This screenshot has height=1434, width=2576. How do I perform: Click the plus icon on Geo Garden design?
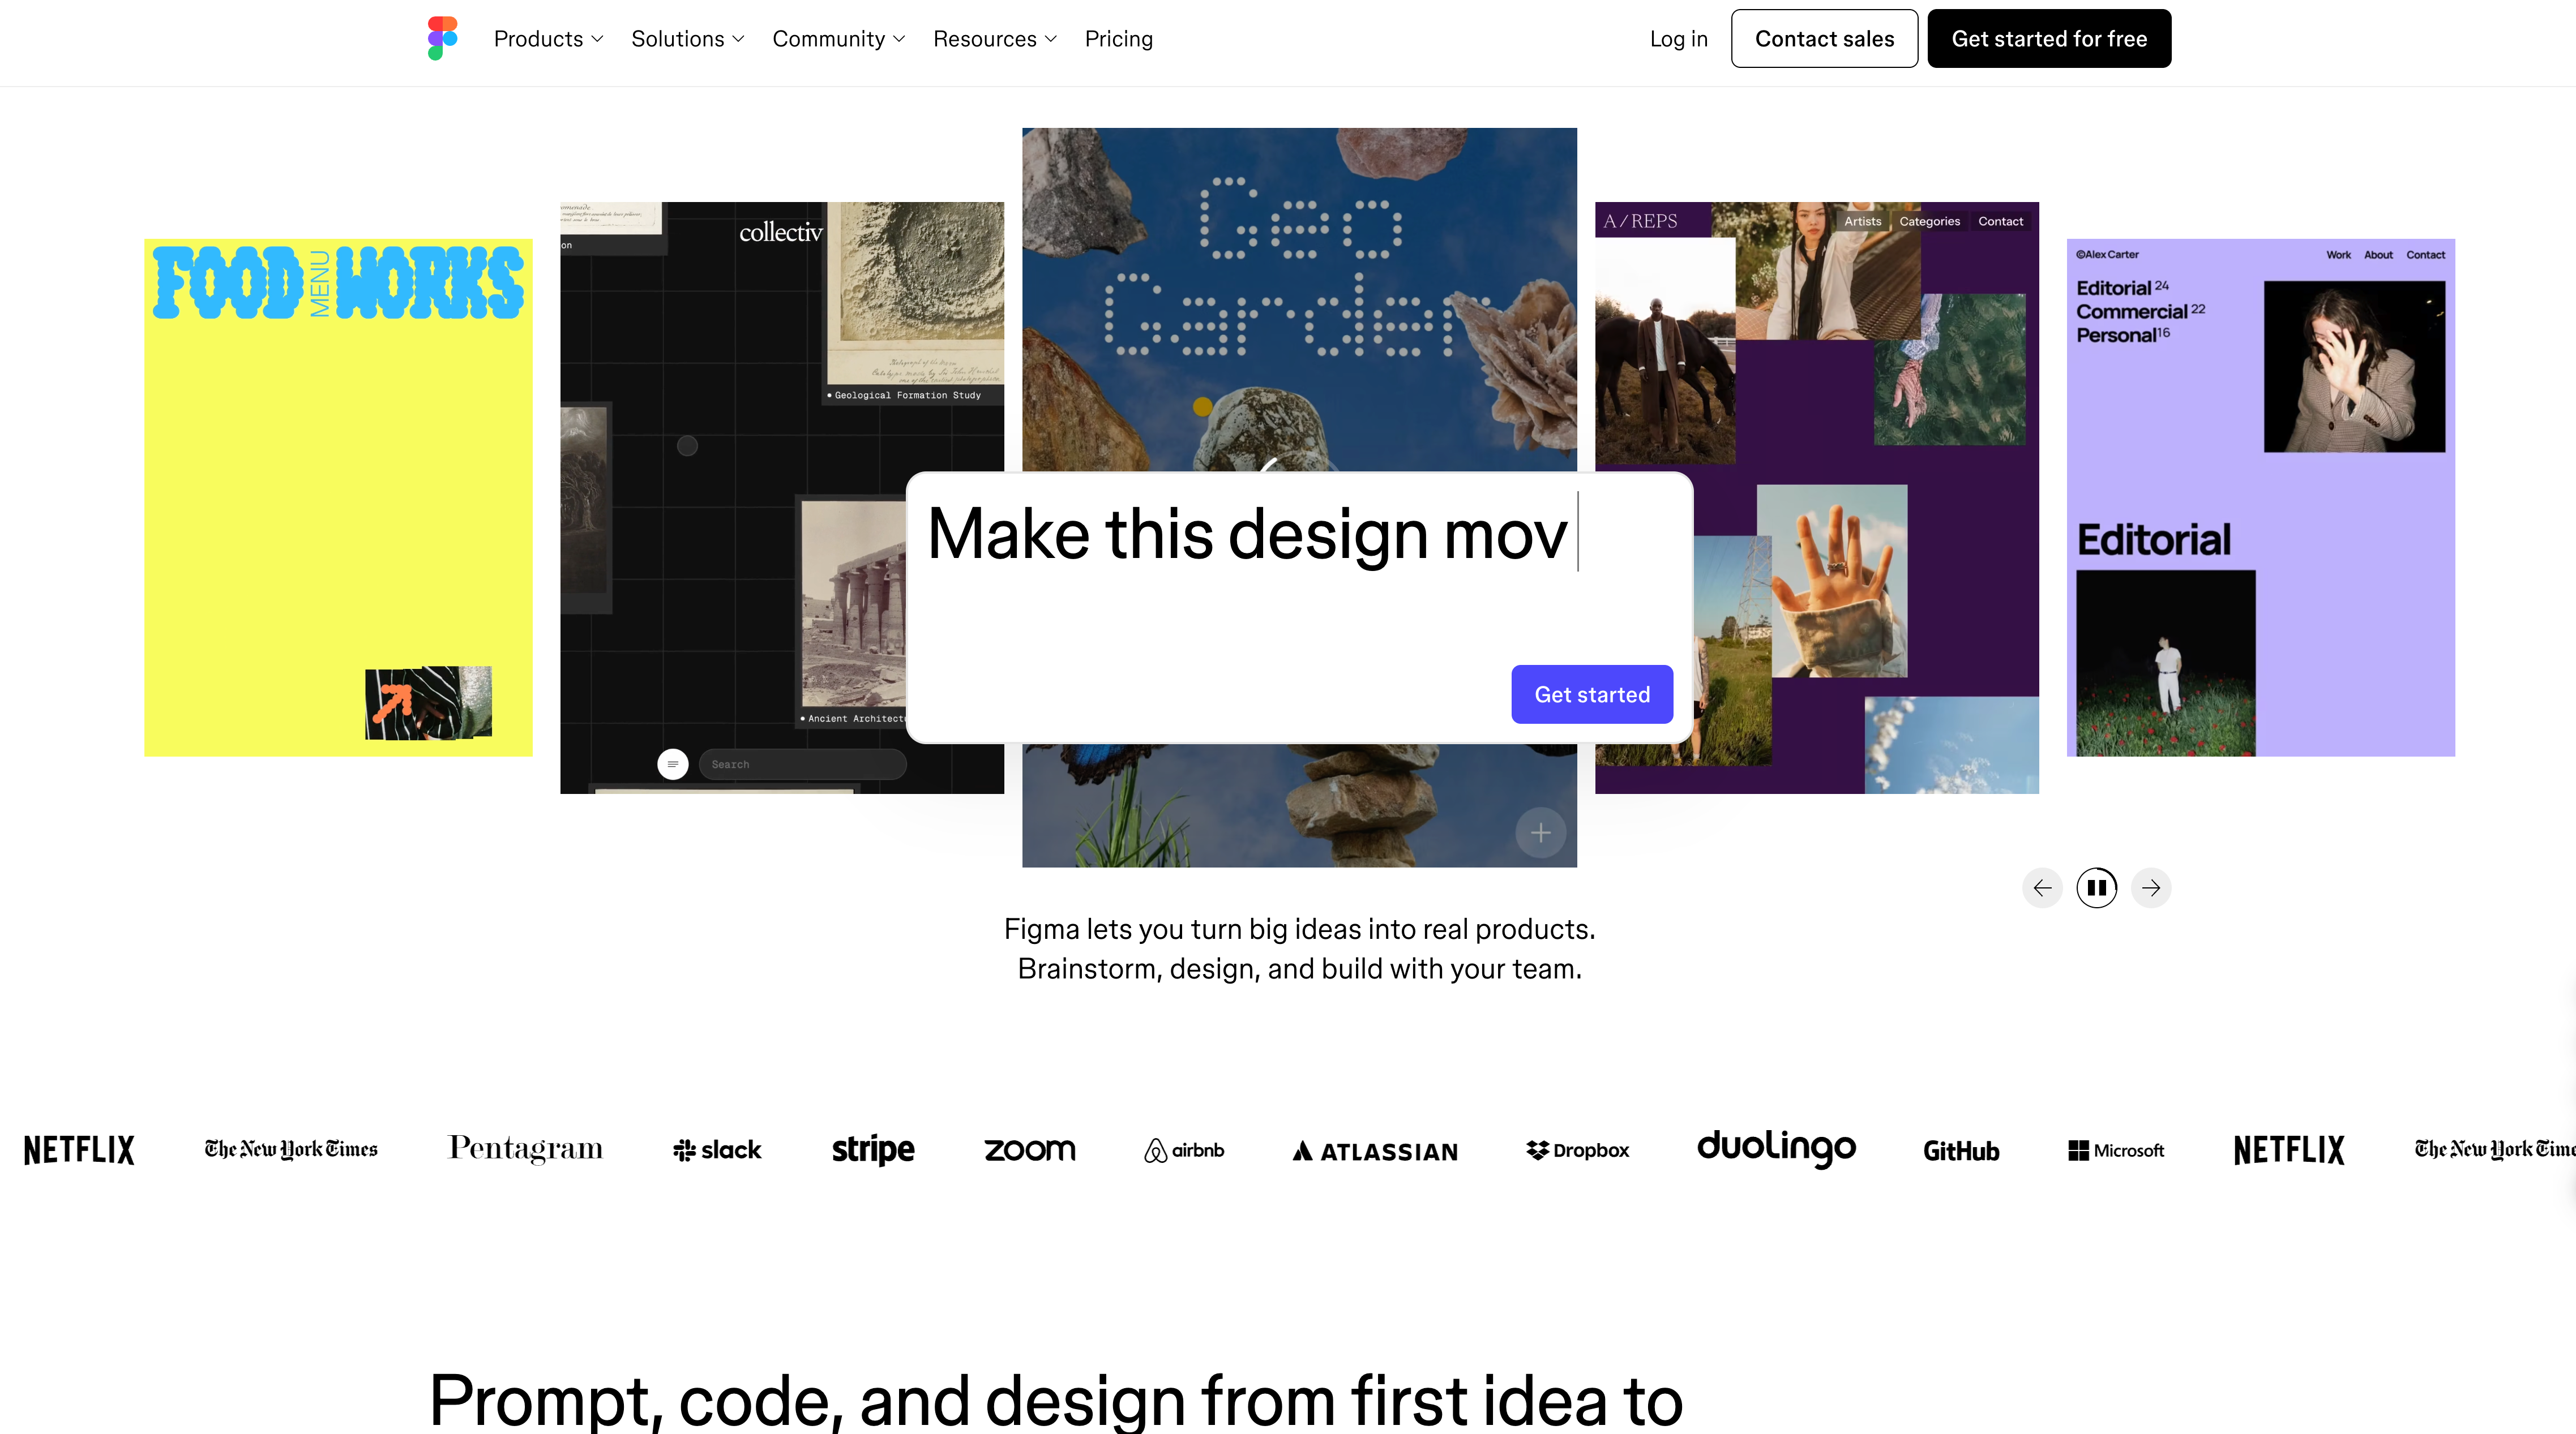[x=1541, y=832]
